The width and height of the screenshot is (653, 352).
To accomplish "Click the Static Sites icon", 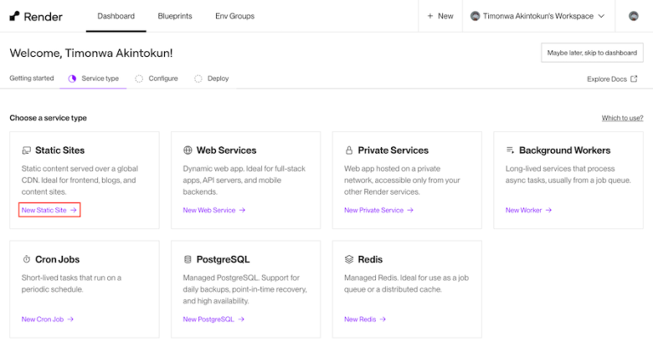I will (x=26, y=150).
